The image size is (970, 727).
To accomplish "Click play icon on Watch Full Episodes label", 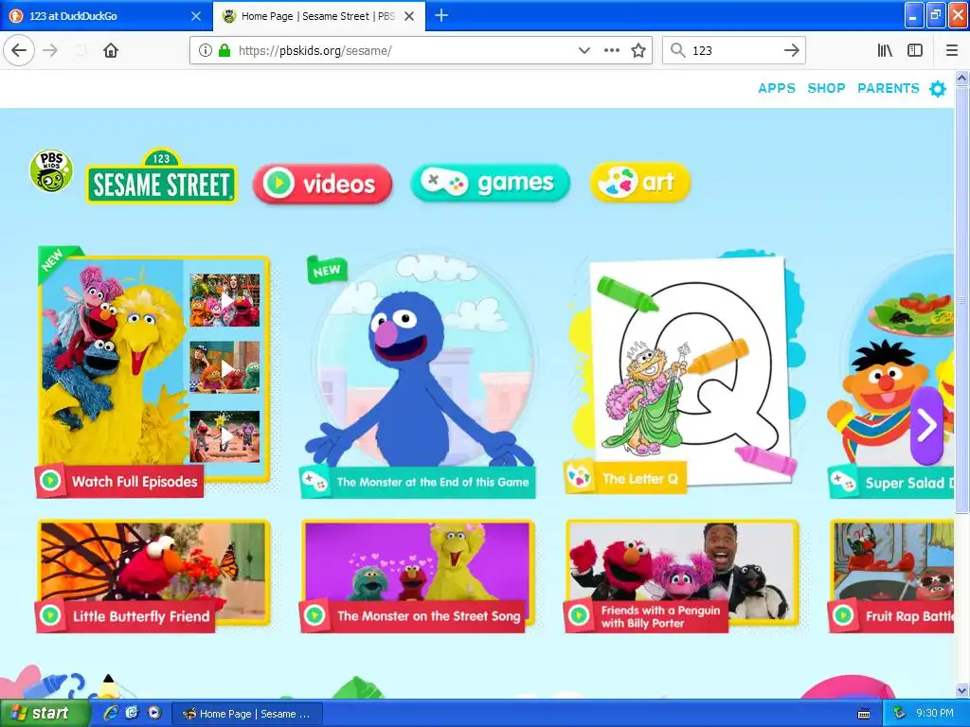I will (51, 480).
